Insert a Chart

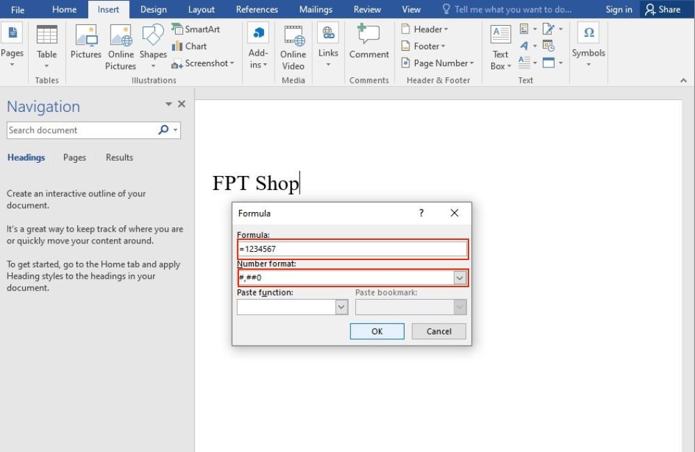pos(189,46)
